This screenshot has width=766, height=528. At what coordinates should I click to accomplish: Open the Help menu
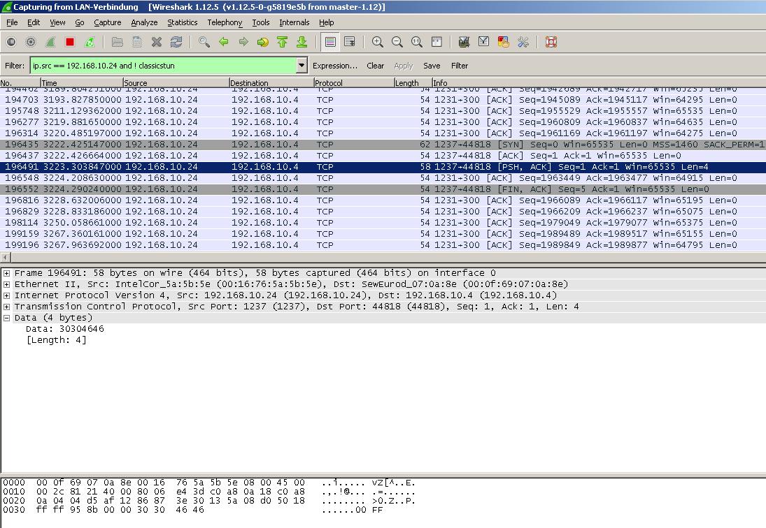point(326,22)
